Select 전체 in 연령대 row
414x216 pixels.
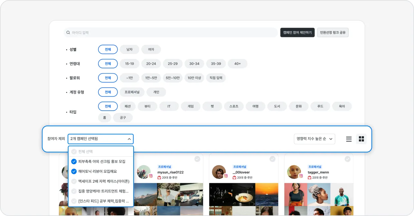pos(108,64)
